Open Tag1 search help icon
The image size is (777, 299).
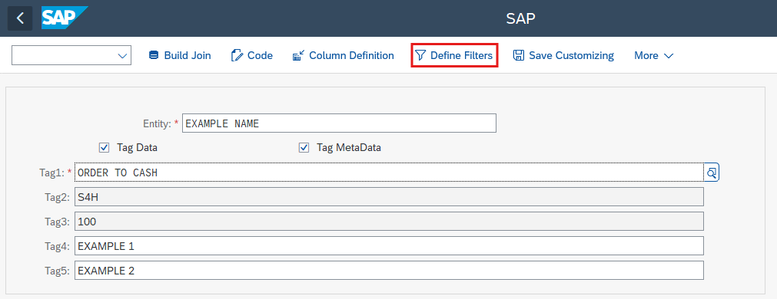pyautogui.click(x=712, y=172)
